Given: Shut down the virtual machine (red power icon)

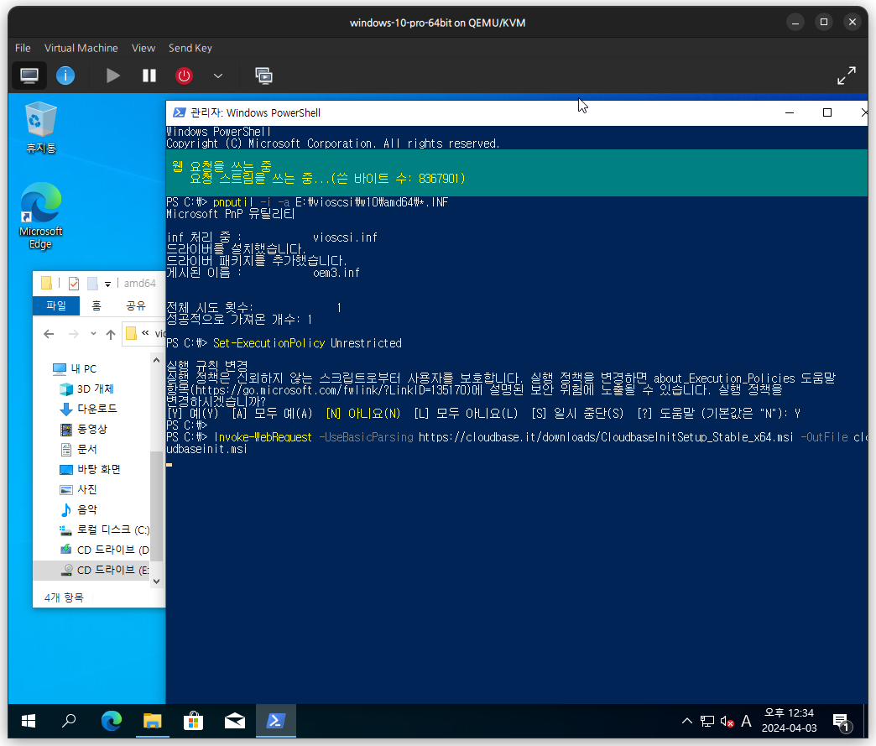Looking at the screenshot, I should point(184,76).
